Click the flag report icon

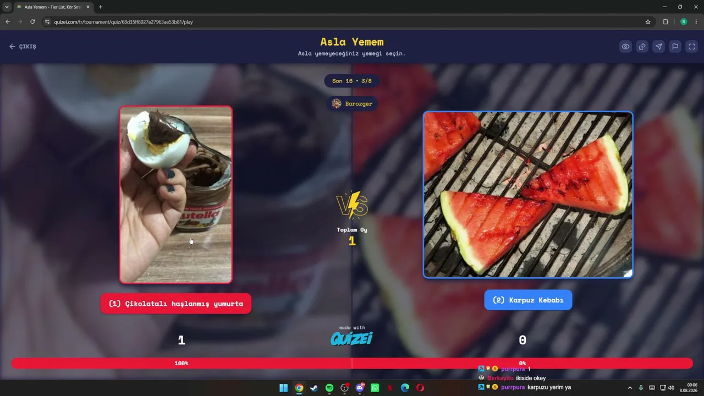675,47
